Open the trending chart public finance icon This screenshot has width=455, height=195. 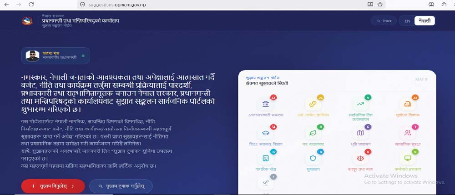(360, 104)
